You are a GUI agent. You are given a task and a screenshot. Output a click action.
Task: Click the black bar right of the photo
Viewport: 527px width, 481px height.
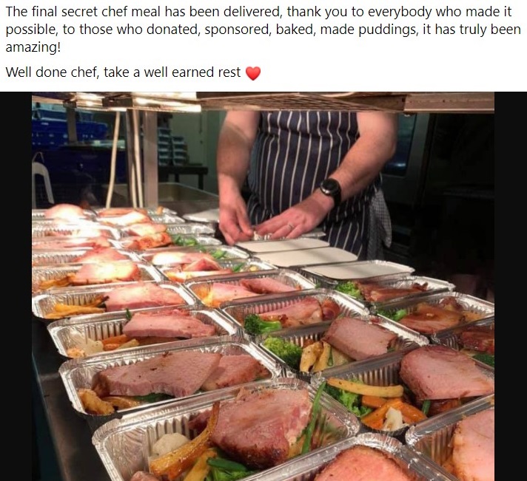tap(511, 286)
